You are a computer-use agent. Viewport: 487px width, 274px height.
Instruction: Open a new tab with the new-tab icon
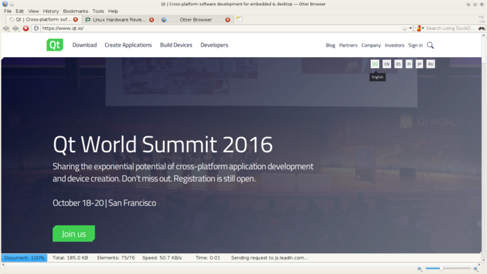point(239,19)
